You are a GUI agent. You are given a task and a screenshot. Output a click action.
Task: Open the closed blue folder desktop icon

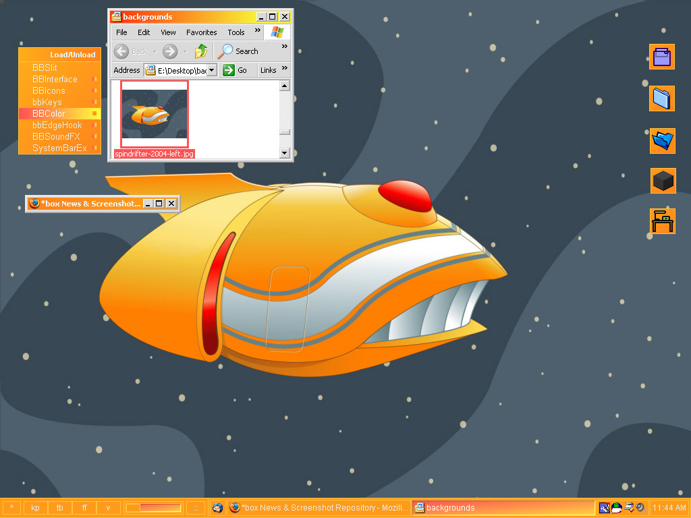click(x=662, y=98)
